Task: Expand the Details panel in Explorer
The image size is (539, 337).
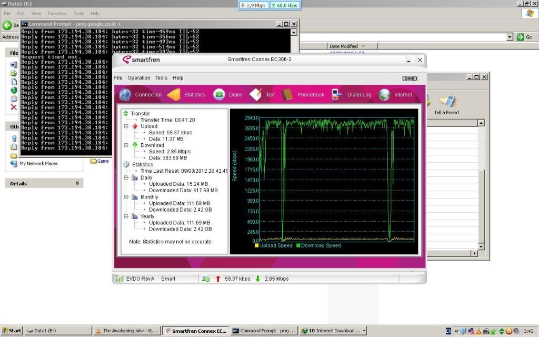Action: (x=77, y=183)
